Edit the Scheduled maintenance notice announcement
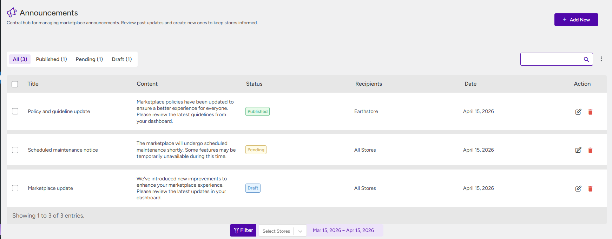Screen dimensions: 612x239 pos(578,150)
